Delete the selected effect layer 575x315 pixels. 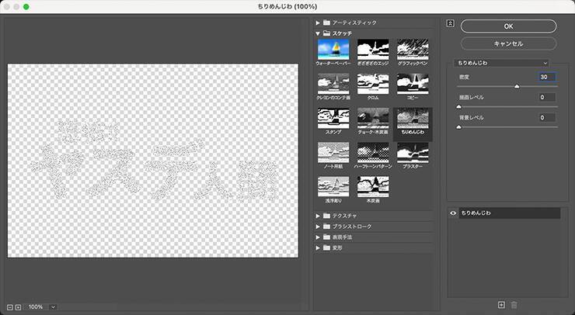pyautogui.click(x=514, y=305)
